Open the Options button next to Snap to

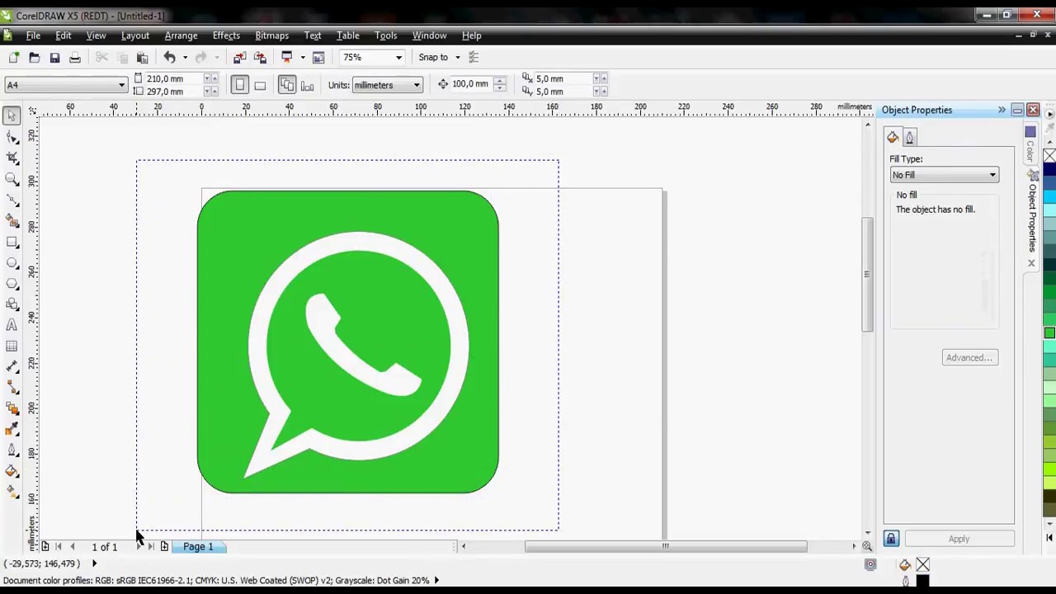tap(474, 57)
